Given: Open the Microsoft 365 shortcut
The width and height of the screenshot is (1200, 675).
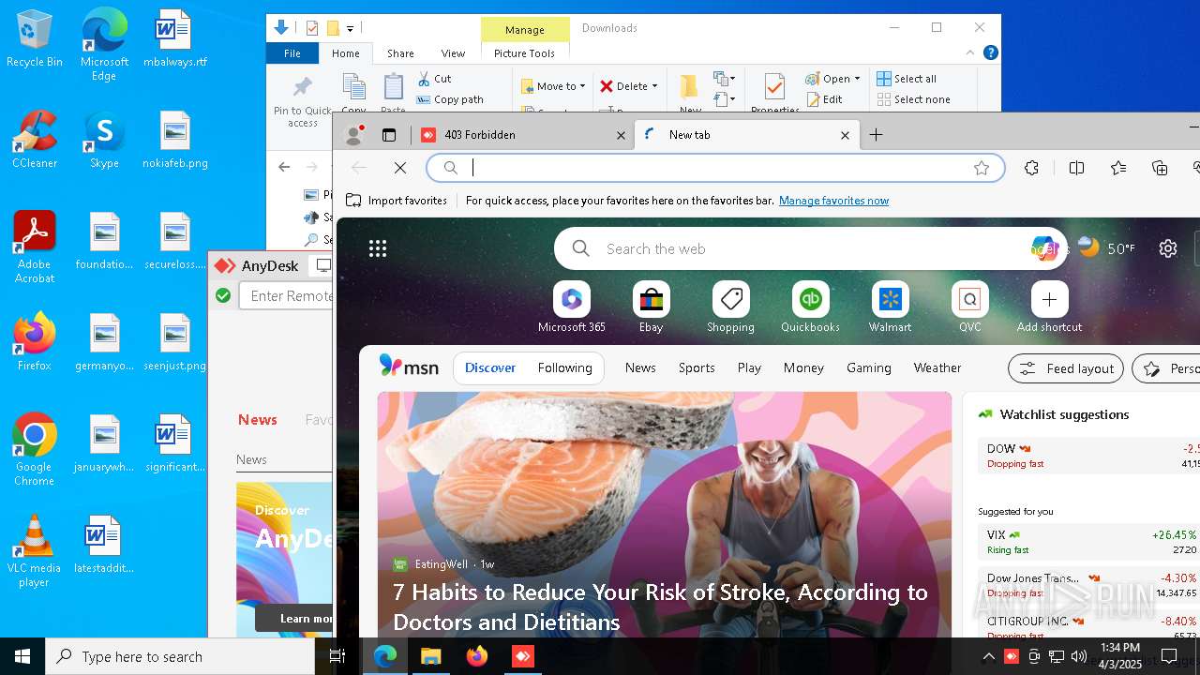Looking at the screenshot, I should pos(572,307).
